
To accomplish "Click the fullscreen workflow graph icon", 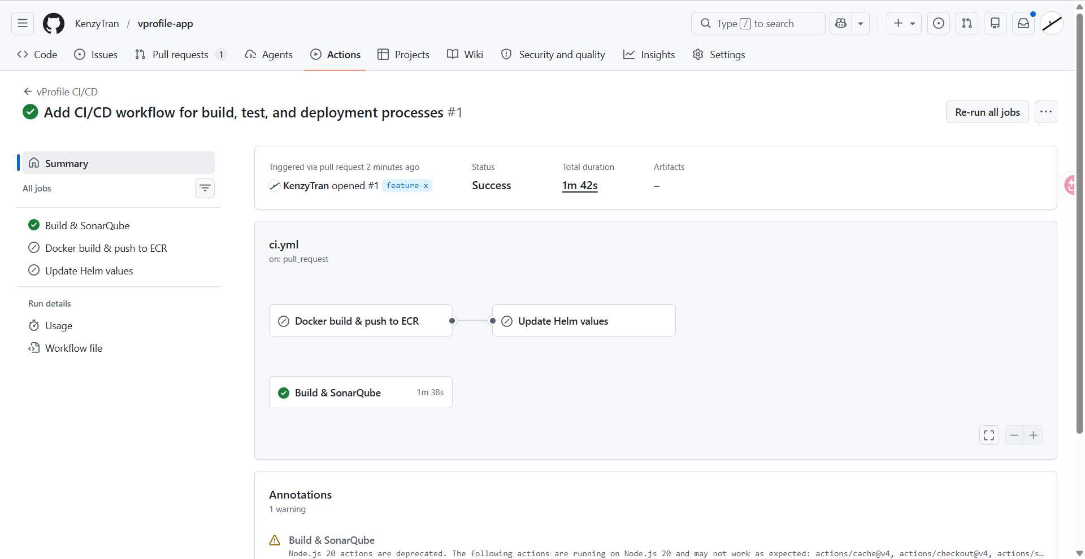I will click(x=989, y=435).
